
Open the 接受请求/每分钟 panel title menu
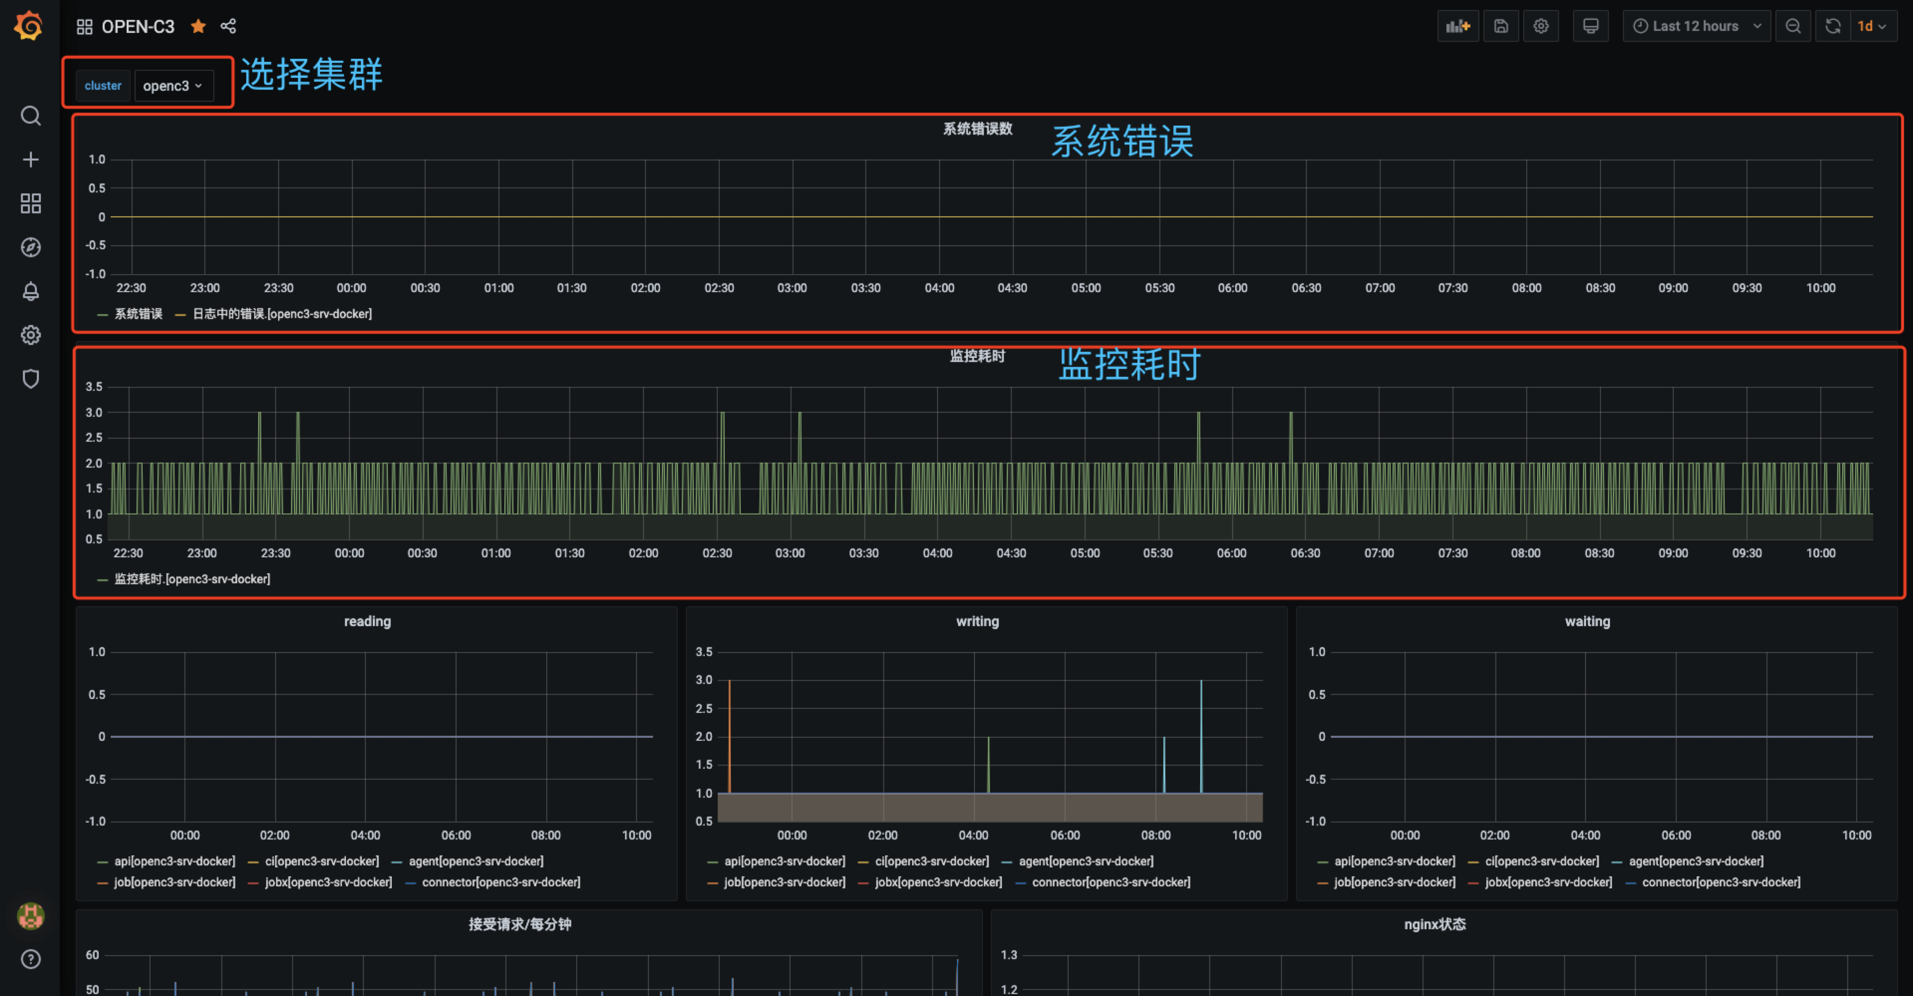[x=520, y=924]
